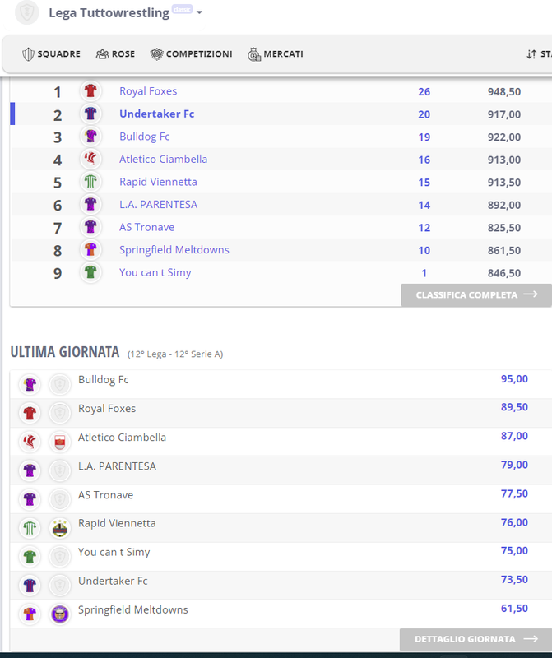Screen dimensions: 552x658
Task: Click the Rose people icon
Action: pyautogui.click(x=102, y=54)
